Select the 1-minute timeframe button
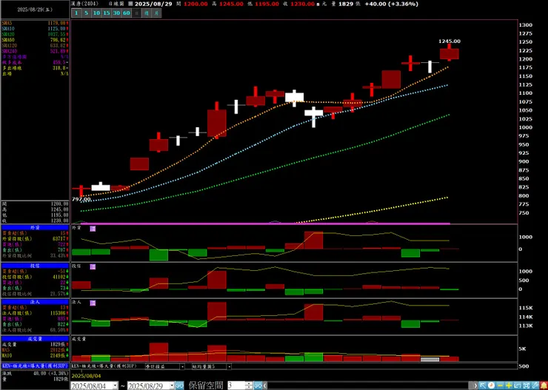The image size is (548, 390). pos(76,13)
